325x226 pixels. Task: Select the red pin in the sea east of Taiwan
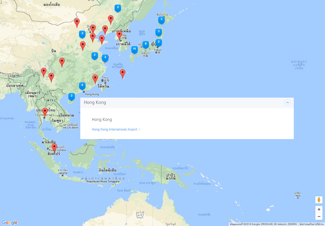tap(122, 73)
